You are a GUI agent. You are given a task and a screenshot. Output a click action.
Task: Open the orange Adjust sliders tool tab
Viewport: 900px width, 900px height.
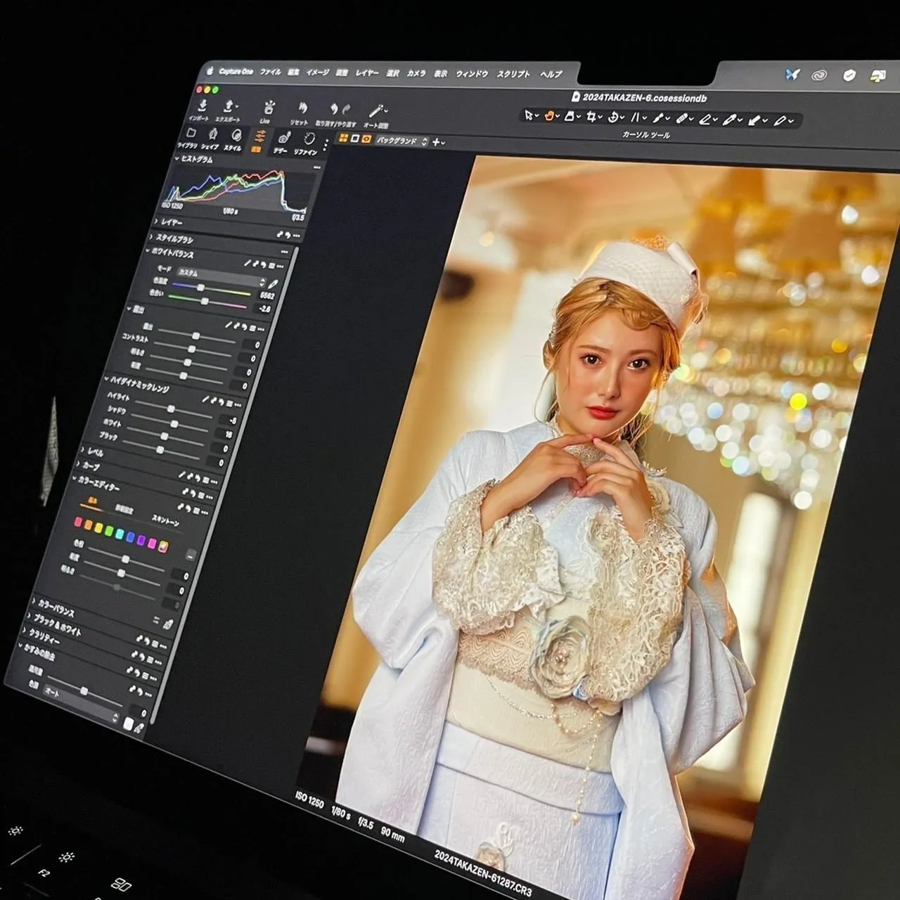[259, 137]
